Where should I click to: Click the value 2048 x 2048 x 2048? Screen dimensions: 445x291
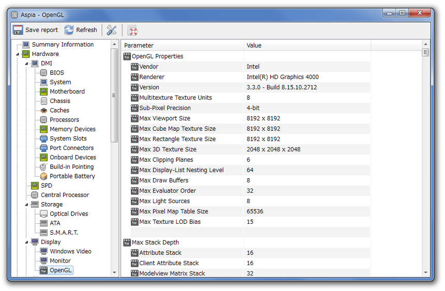tap(273, 149)
